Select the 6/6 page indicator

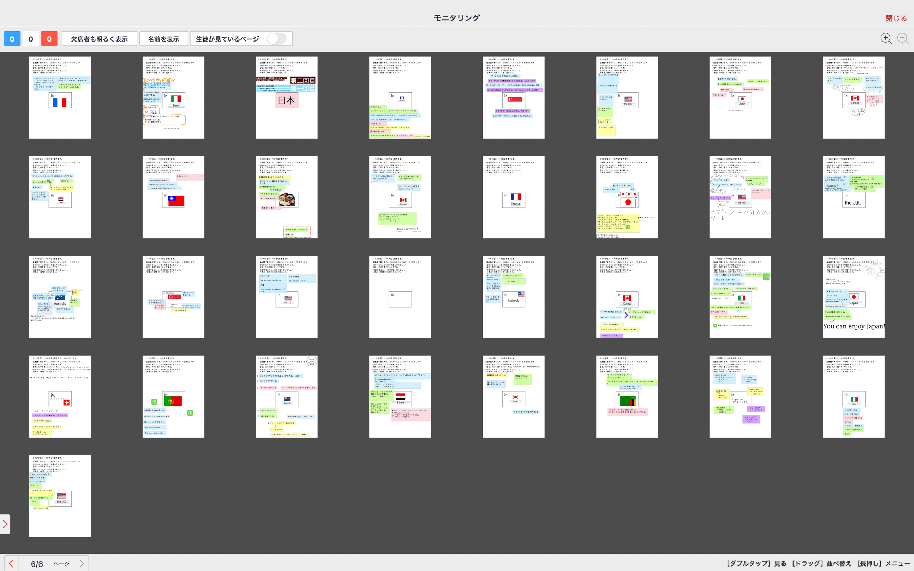pyautogui.click(x=37, y=564)
